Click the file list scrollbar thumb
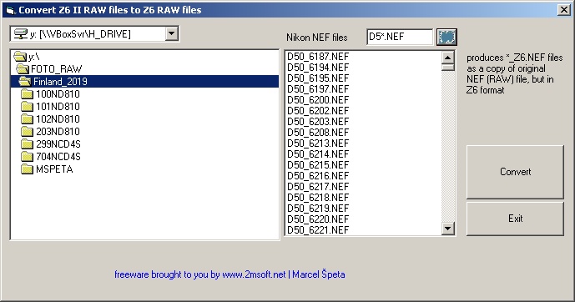This screenshot has height=302, width=575. pos(448,68)
